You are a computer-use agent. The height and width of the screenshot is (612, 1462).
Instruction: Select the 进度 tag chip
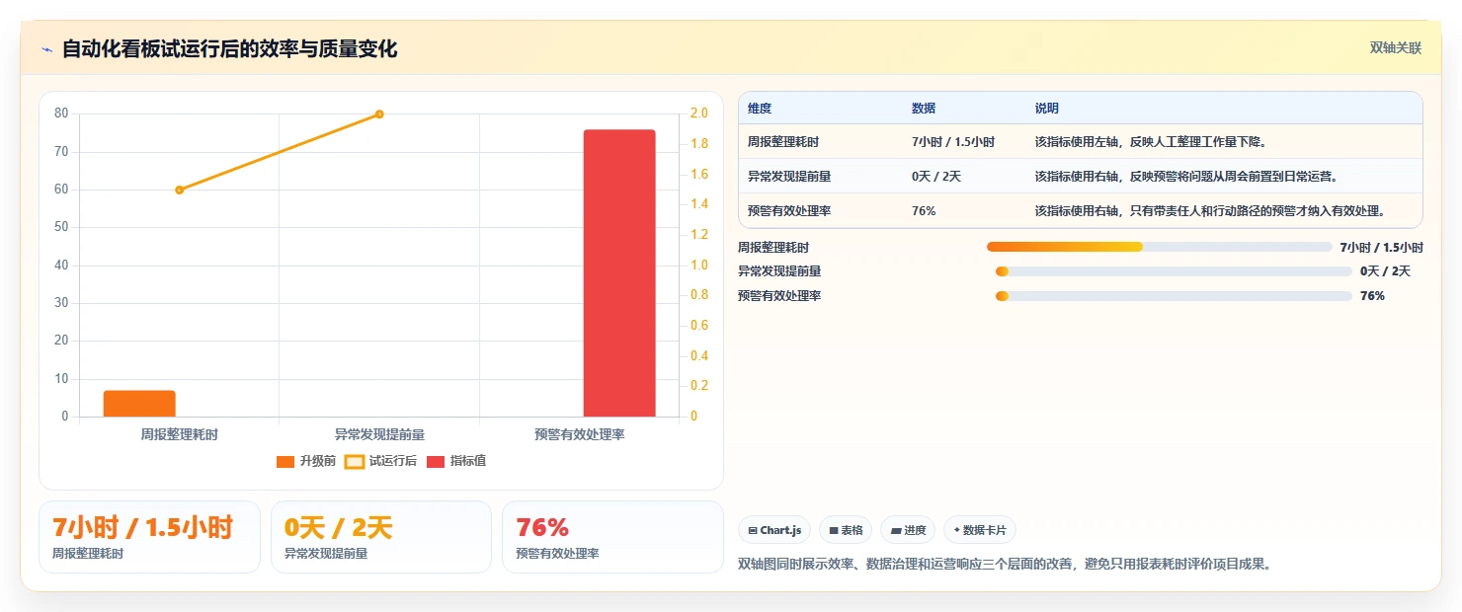[908, 530]
